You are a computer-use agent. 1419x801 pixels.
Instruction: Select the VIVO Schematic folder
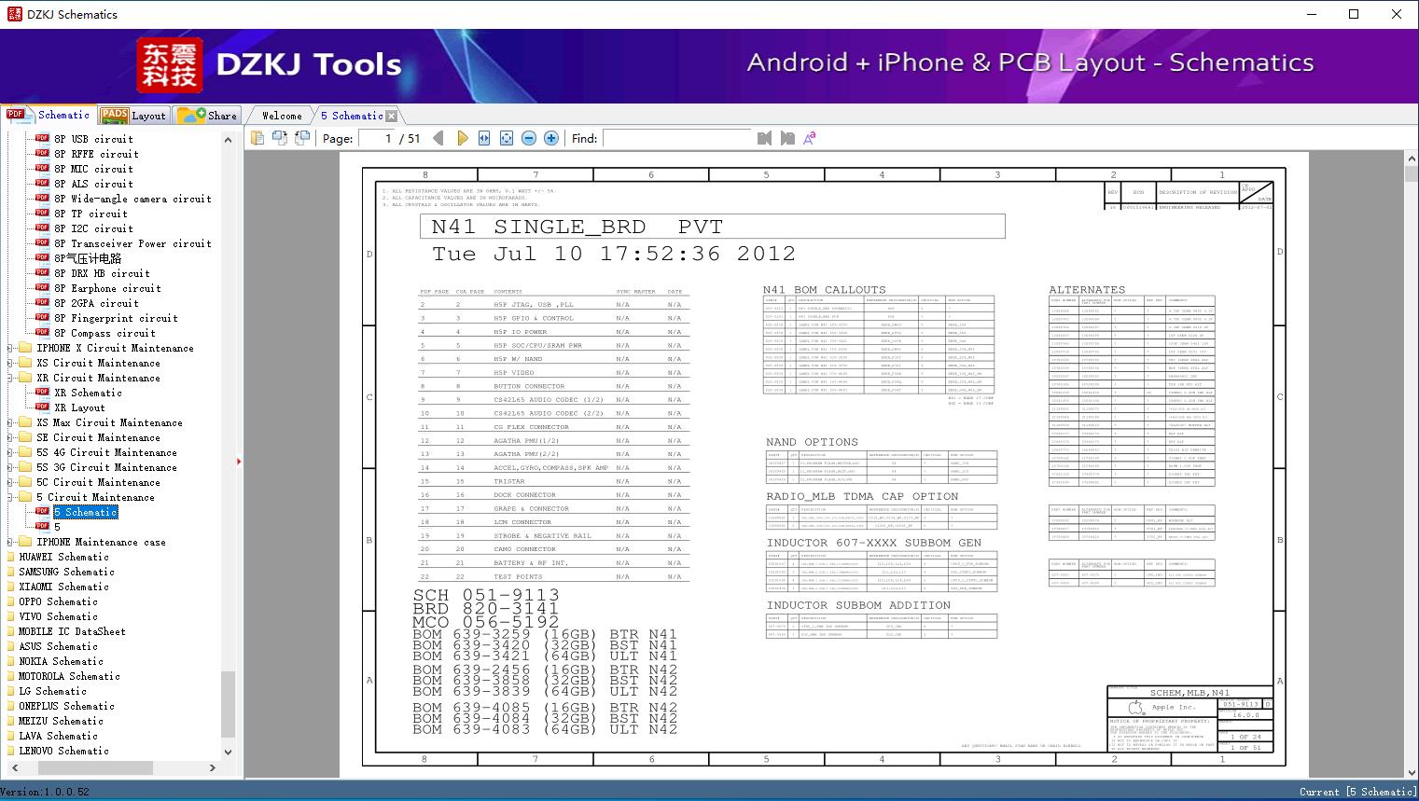pos(58,616)
